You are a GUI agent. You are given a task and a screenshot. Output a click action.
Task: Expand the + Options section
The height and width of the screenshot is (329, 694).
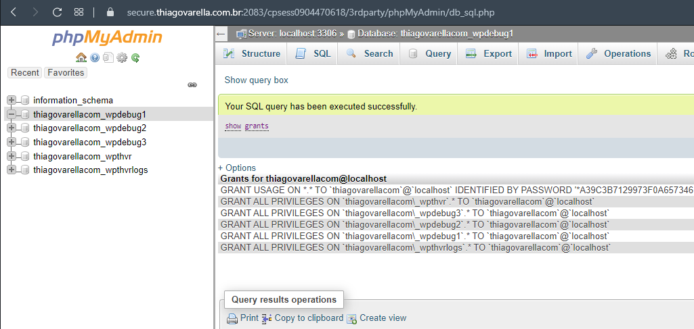[237, 168]
